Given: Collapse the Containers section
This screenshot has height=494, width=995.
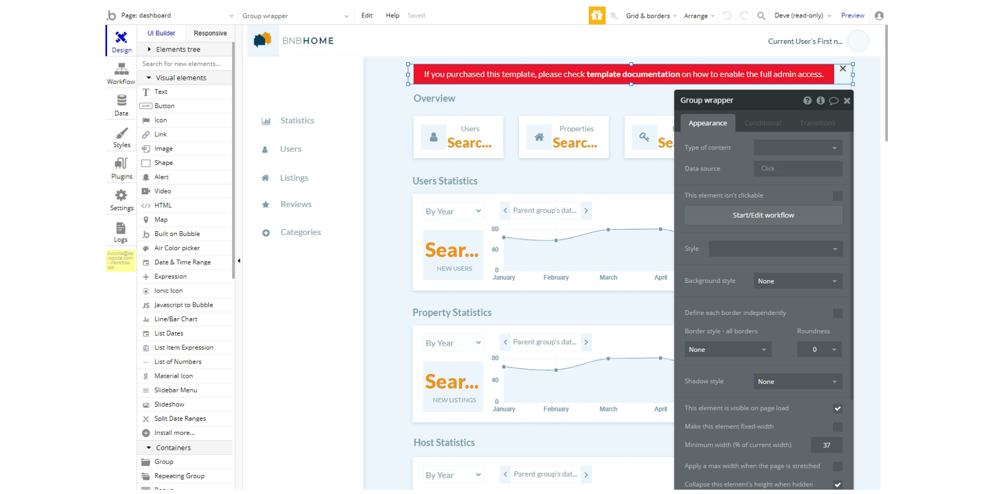Looking at the screenshot, I should [x=185, y=448].
